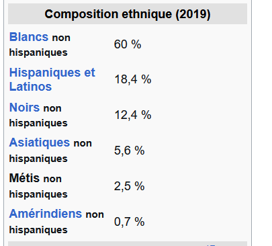
Task: Open the Asiatiques article link
Action: [x=40, y=142]
